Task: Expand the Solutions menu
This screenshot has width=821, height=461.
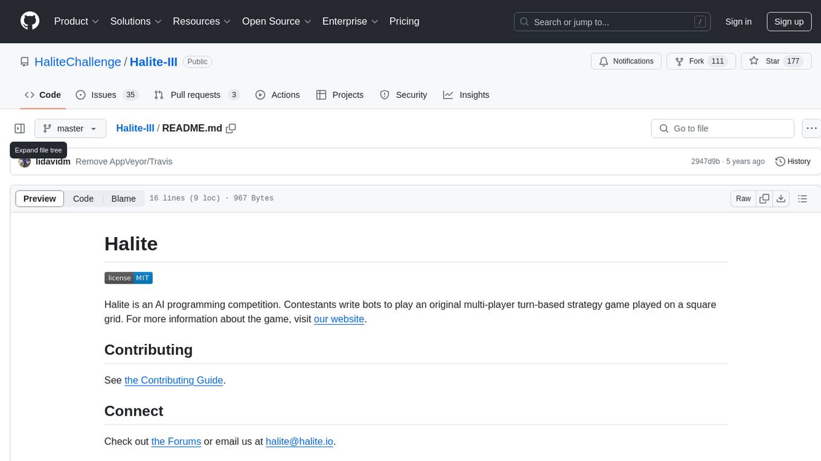Action: [136, 21]
